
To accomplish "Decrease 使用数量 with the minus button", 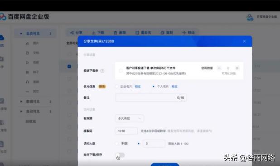I will coord(219,68).
